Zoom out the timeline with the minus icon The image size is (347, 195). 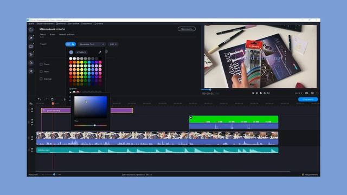43,174
